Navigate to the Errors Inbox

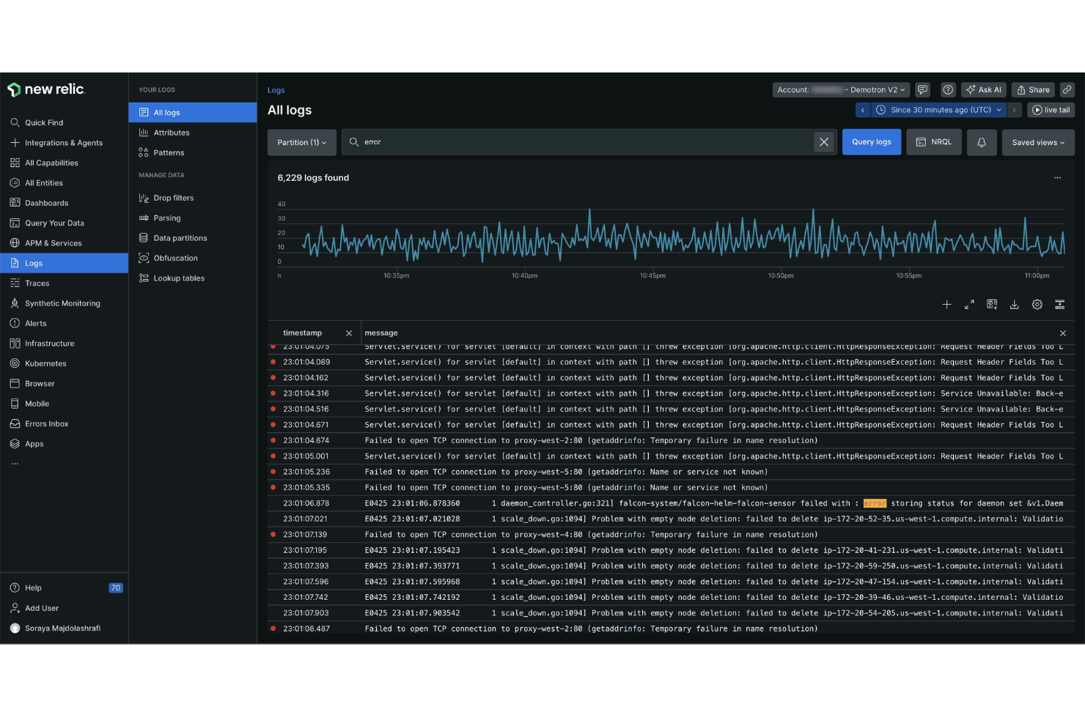[48, 423]
